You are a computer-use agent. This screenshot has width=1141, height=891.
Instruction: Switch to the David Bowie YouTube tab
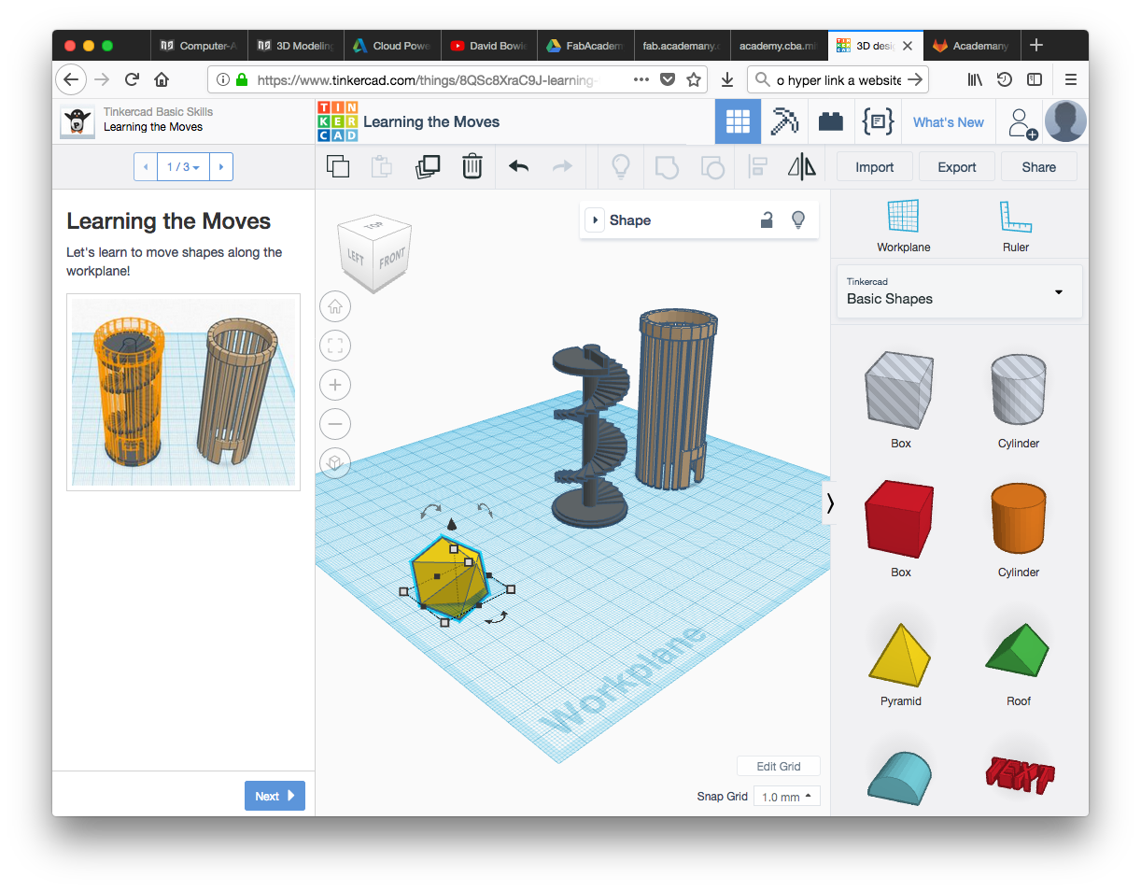[x=489, y=45]
